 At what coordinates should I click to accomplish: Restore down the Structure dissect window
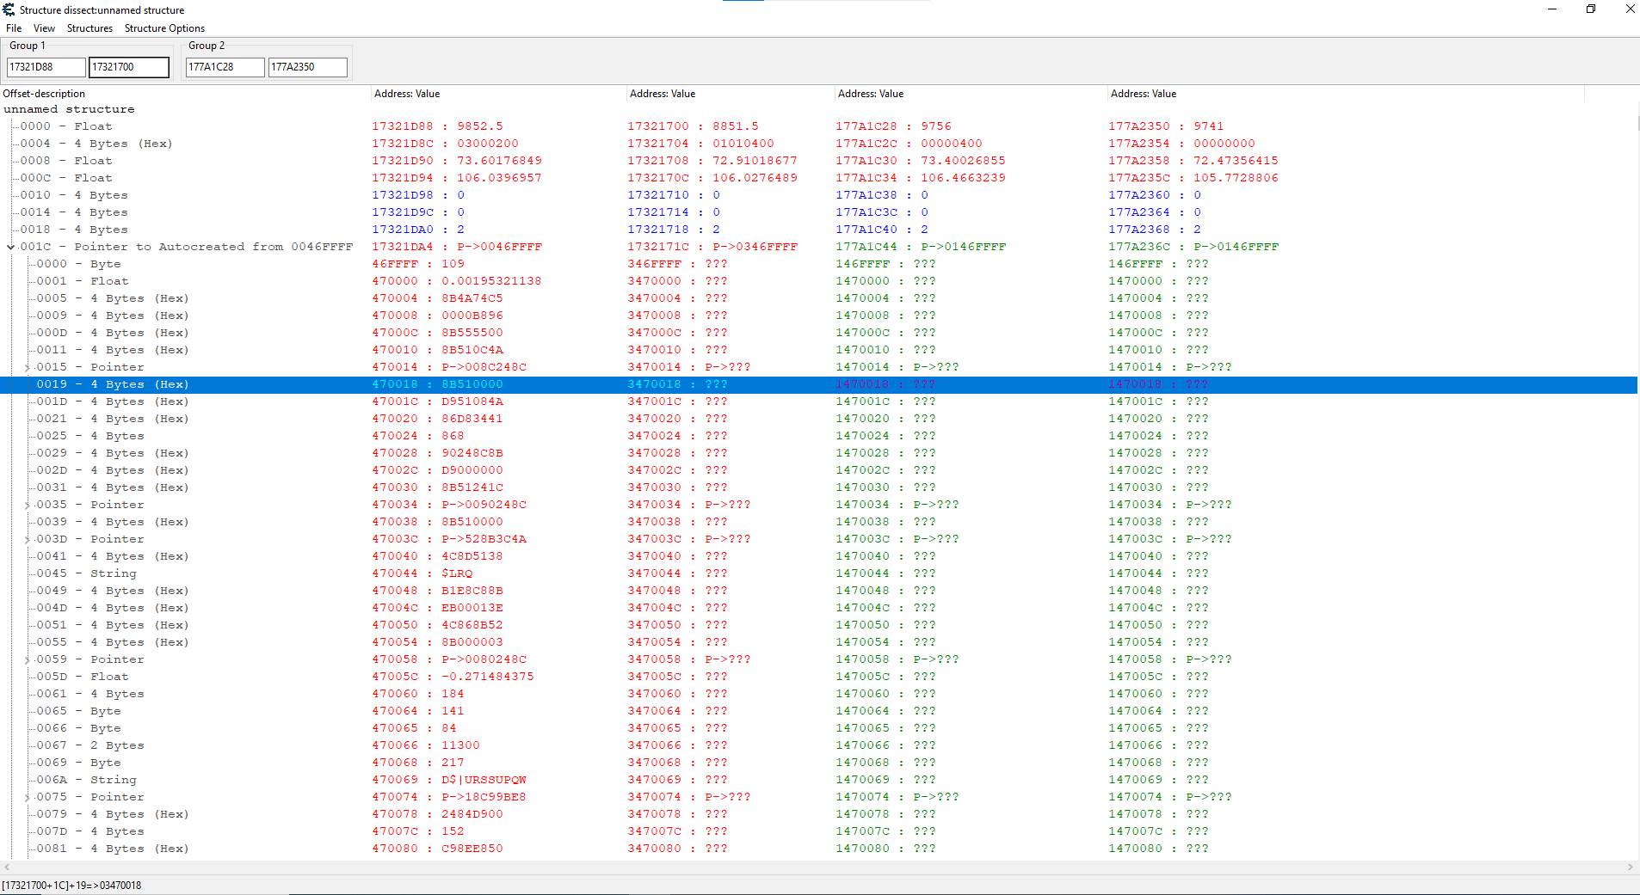click(x=1591, y=9)
